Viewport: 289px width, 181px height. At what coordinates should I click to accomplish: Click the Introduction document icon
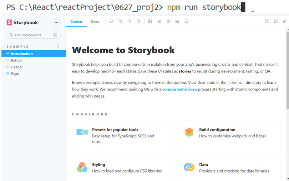click(8, 53)
